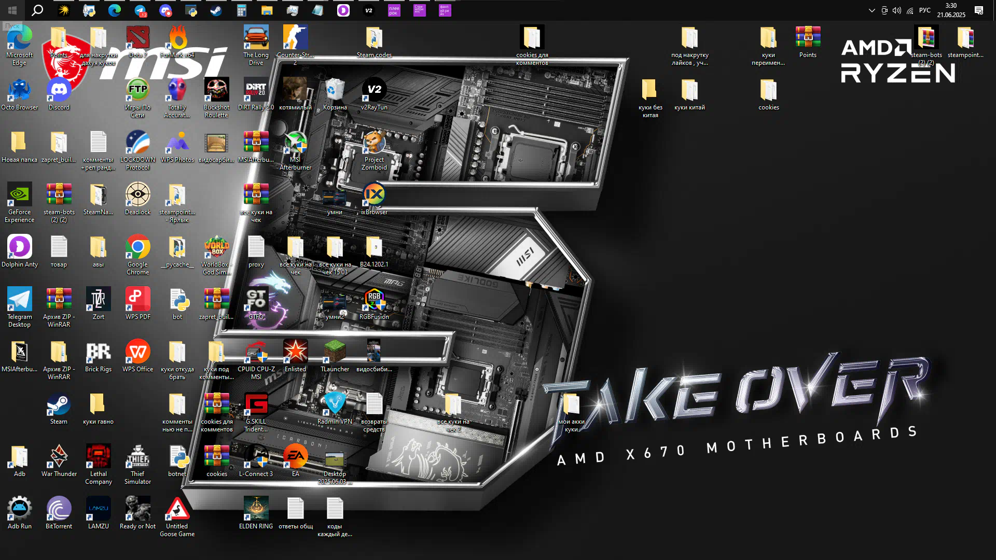Show hidden tray icons chevron
Screen dimensions: 996x560
tap(872, 10)
